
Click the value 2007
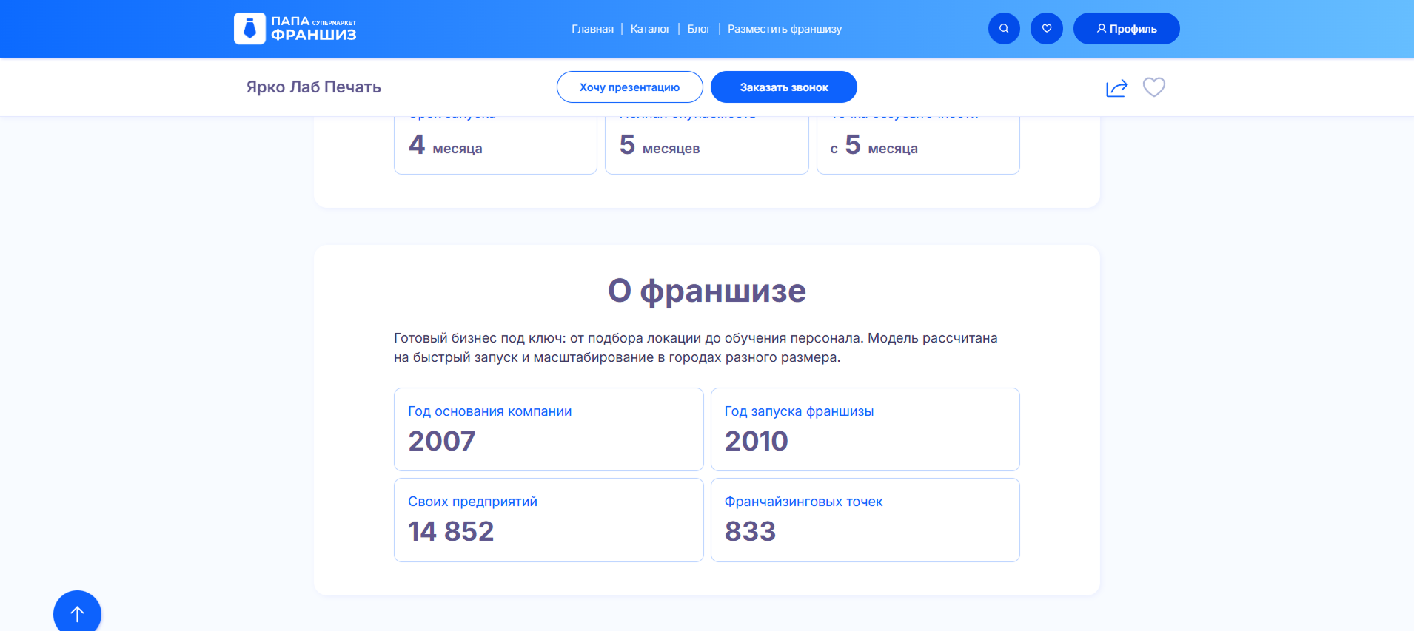[442, 441]
